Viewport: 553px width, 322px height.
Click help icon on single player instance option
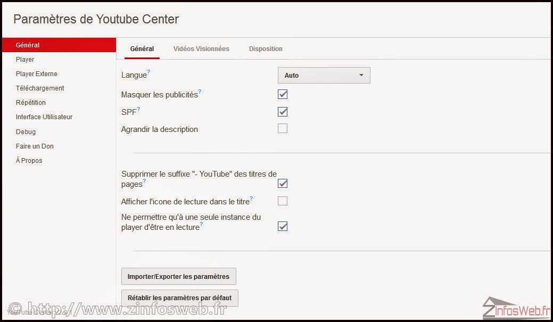pos(202,224)
